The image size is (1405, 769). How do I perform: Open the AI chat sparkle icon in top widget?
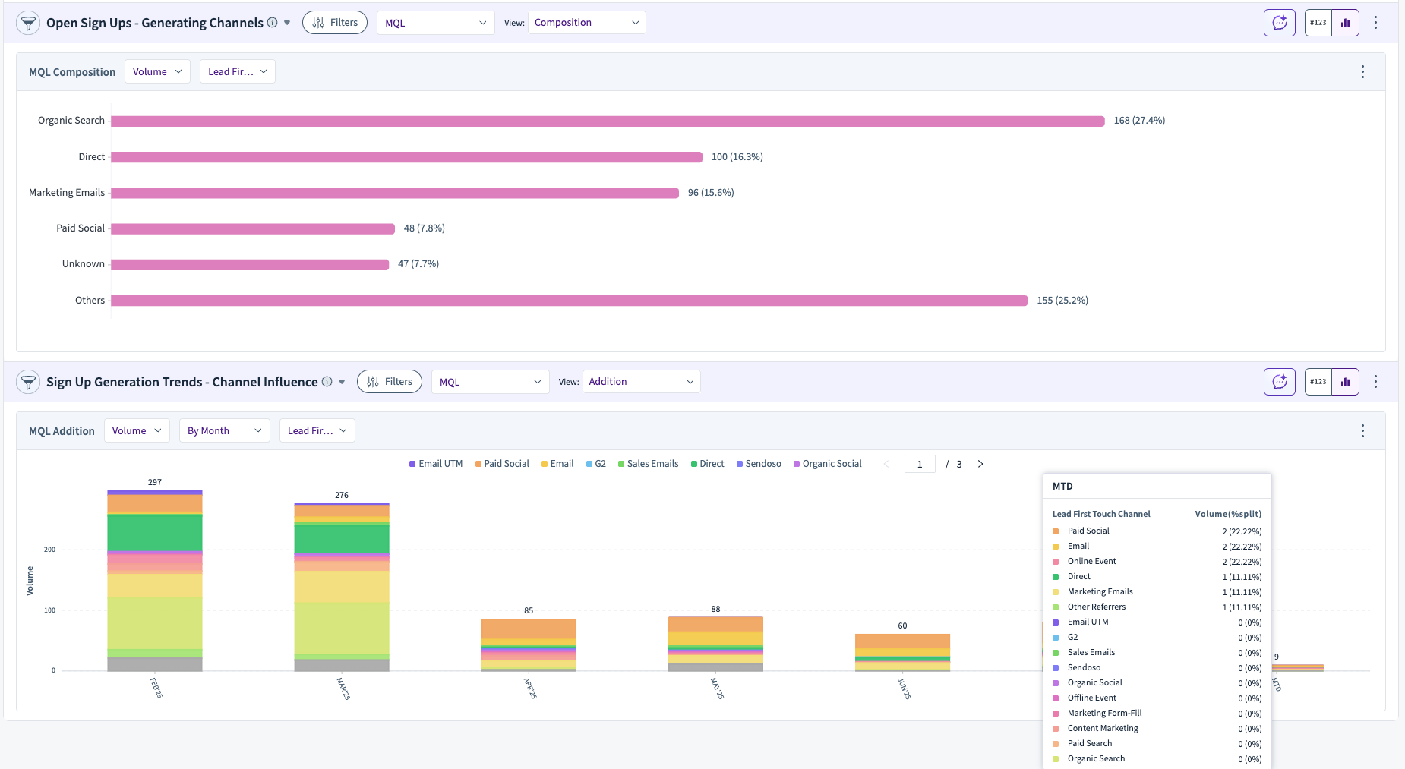click(1280, 23)
